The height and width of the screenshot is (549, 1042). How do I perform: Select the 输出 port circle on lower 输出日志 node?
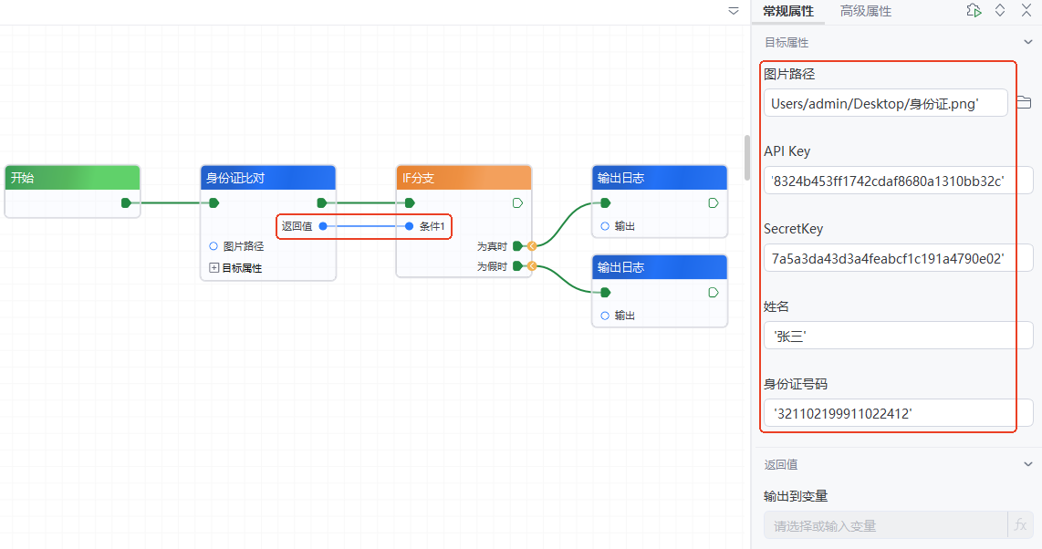(x=605, y=316)
